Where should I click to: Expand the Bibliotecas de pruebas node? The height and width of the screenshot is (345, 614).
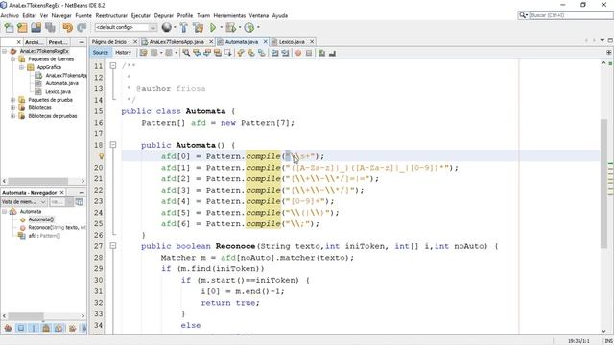click(12, 116)
